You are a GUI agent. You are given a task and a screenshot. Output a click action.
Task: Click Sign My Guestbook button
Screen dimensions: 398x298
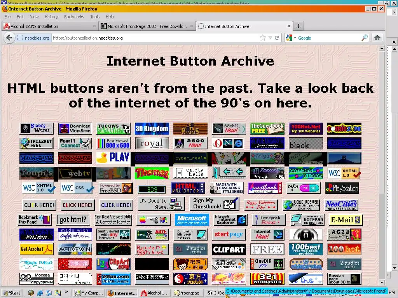(x=214, y=204)
